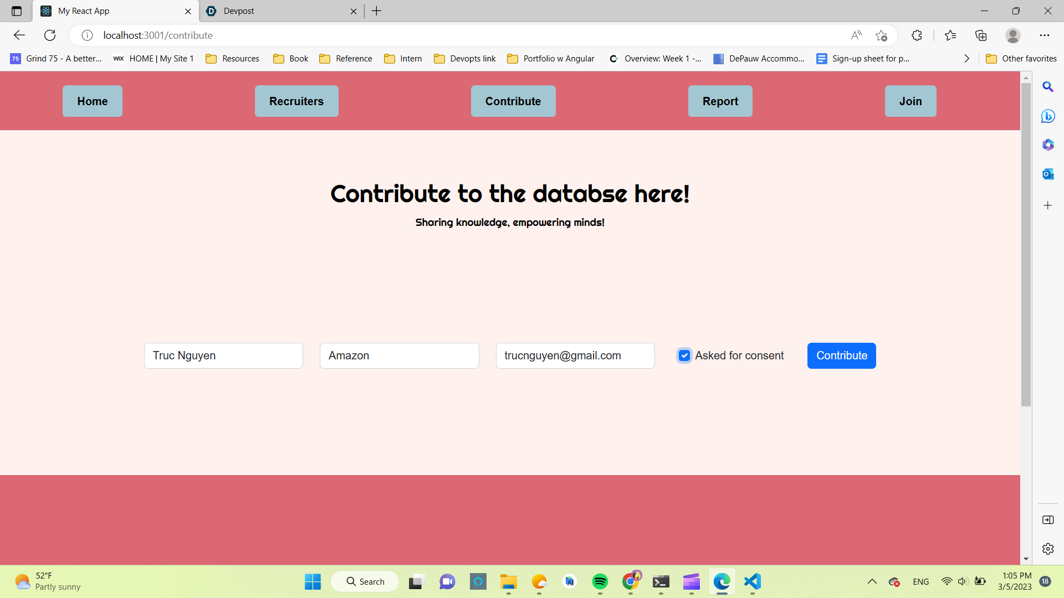This screenshot has height=598, width=1064.
Task: Click the page vertical scrollbar
Action: click(1026, 244)
